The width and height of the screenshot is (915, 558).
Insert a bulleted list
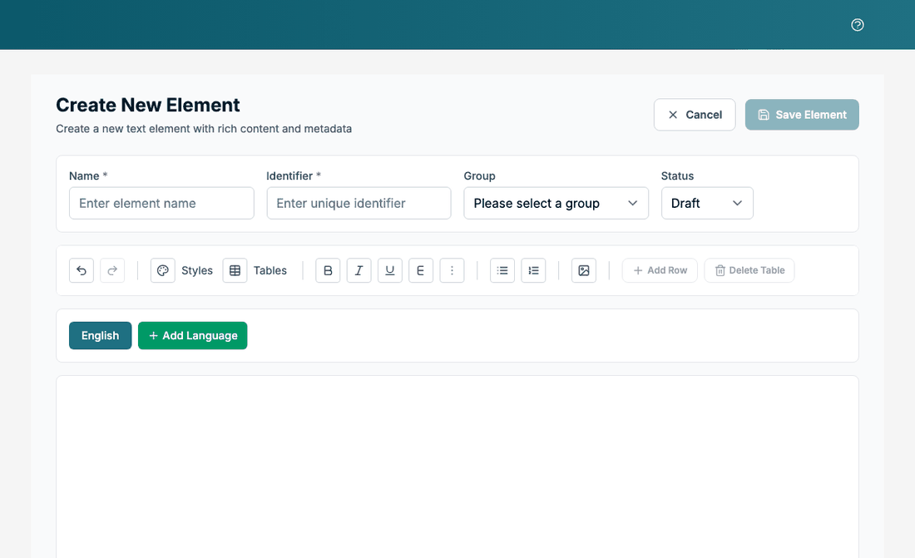(502, 270)
